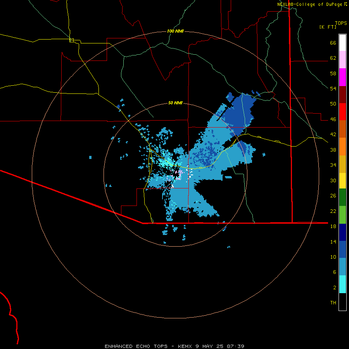Viewport: 349px width, 349px height.
Task: Click the medium blue 10-14 legend swatch
Action: tap(342, 249)
